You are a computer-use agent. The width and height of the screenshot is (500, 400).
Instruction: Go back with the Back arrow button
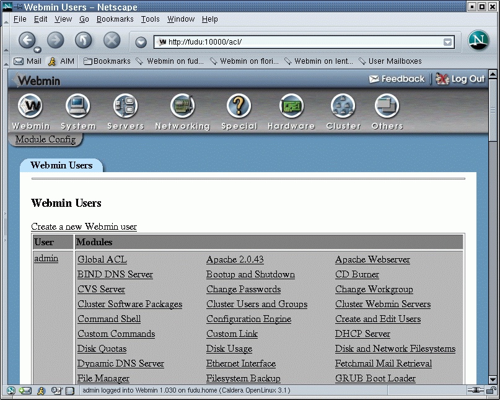(x=27, y=40)
